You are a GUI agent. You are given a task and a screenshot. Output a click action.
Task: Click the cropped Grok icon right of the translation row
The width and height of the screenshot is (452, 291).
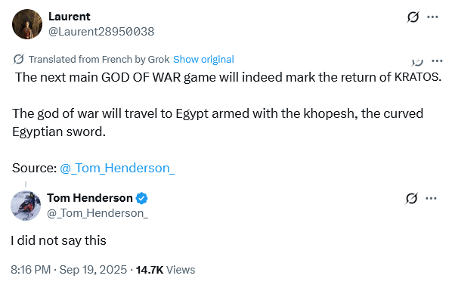[x=417, y=61]
